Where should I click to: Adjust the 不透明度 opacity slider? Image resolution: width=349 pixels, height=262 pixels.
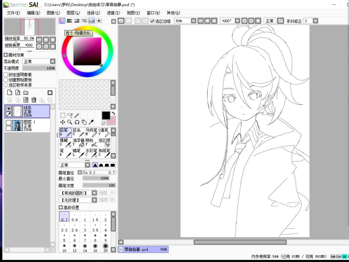click(39, 68)
